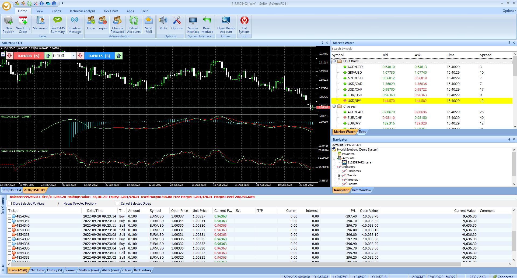Switch to Technical Analysis ribbon tab
The image size is (517, 278).
point(82,11)
